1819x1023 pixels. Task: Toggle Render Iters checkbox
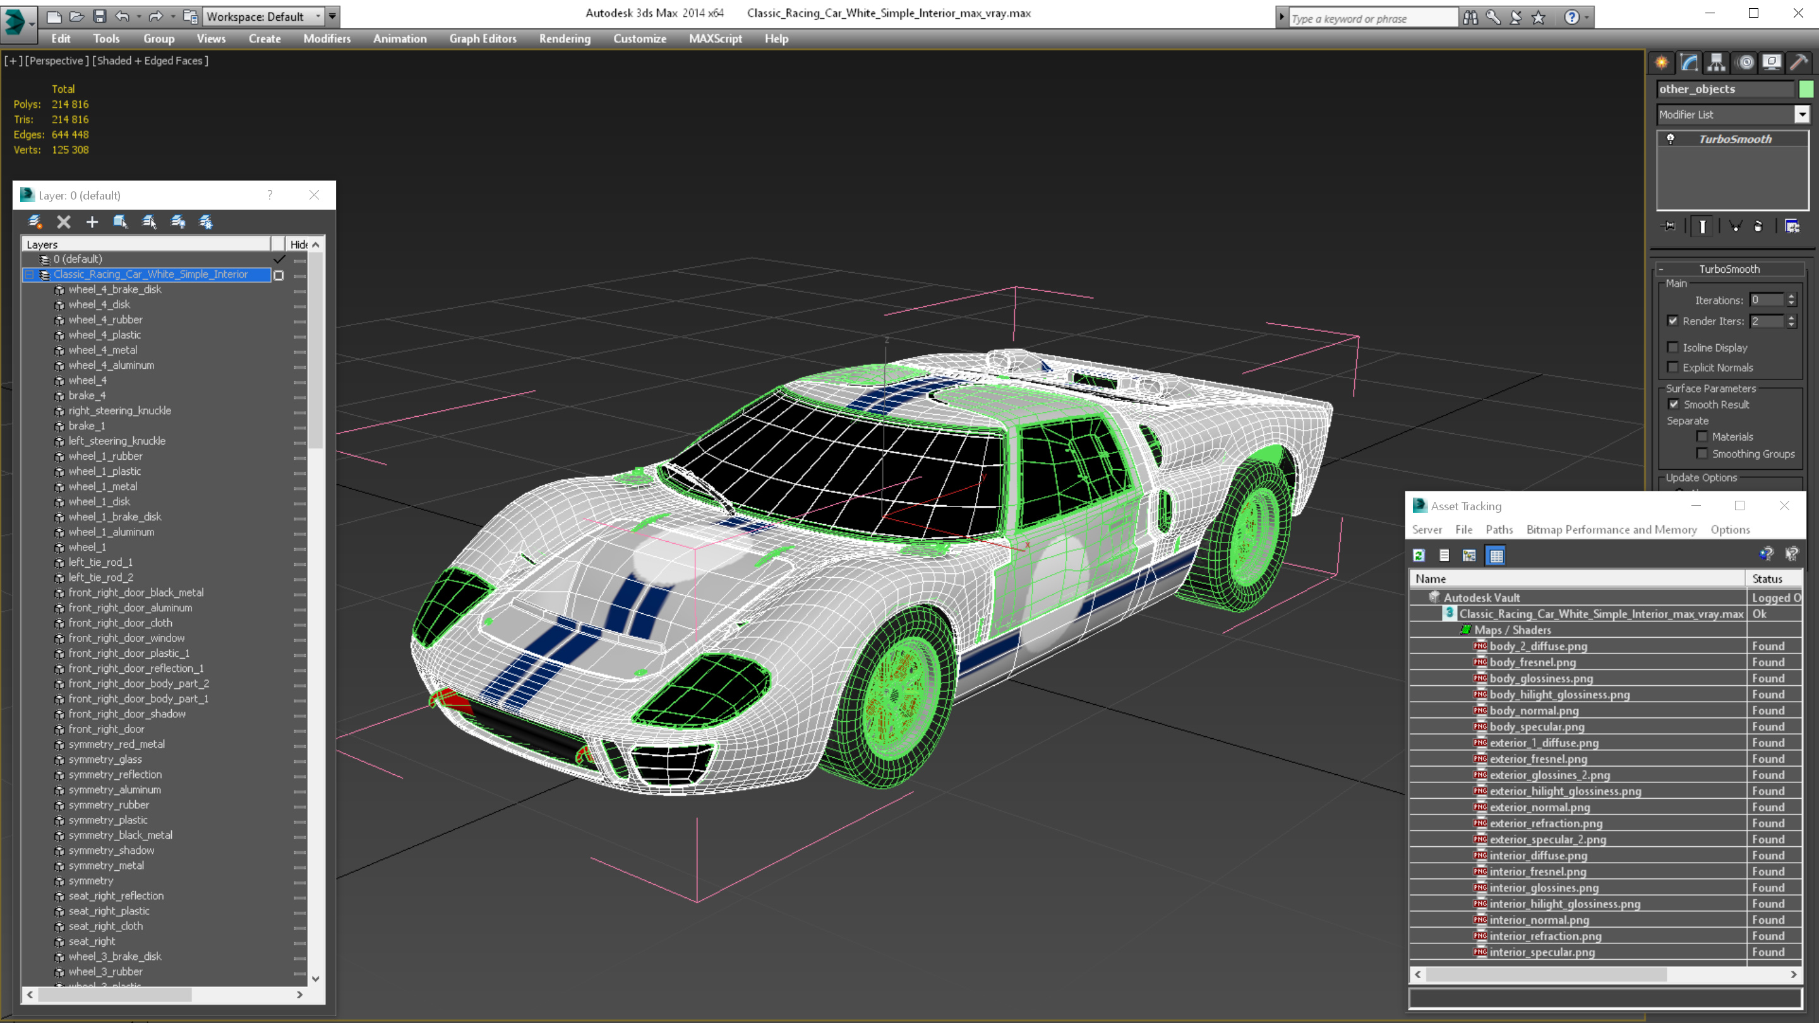[1673, 321]
